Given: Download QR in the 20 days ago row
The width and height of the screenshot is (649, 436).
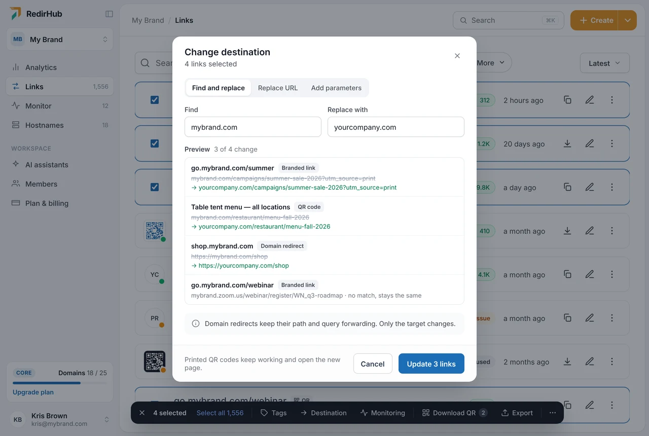Looking at the screenshot, I should (567, 143).
